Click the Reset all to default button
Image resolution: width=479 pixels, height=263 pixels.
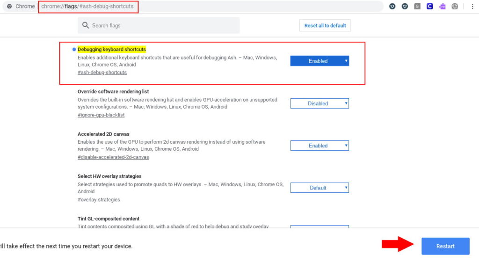pyautogui.click(x=325, y=25)
